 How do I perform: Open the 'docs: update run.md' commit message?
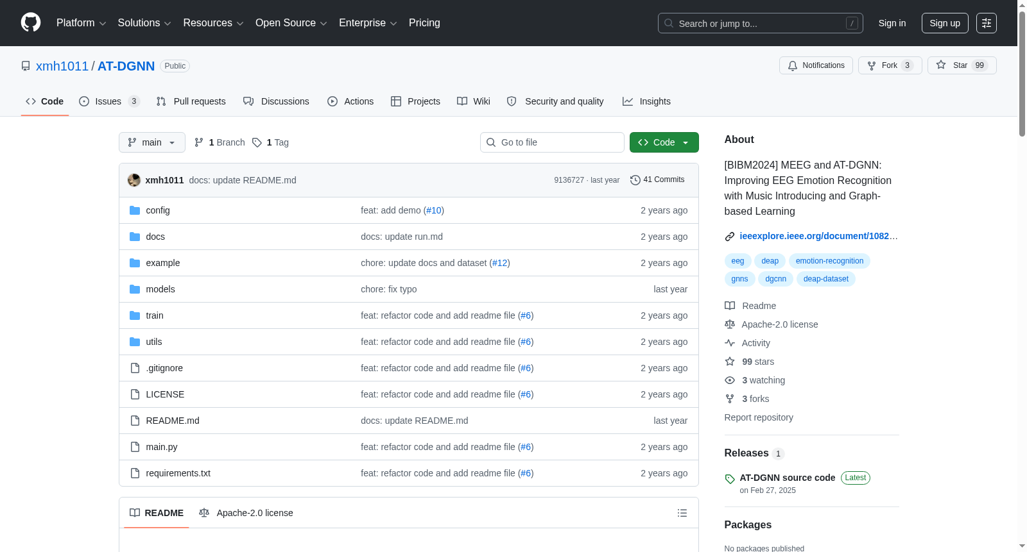pyautogui.click(x=402, y=237)
